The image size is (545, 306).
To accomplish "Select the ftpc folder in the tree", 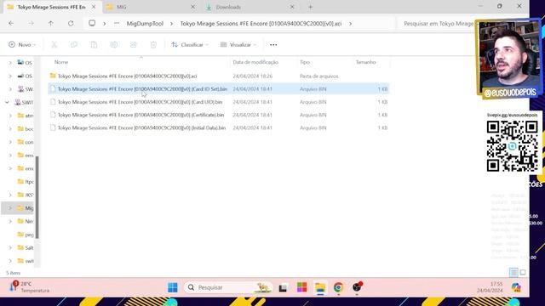I will coord(26,181).
